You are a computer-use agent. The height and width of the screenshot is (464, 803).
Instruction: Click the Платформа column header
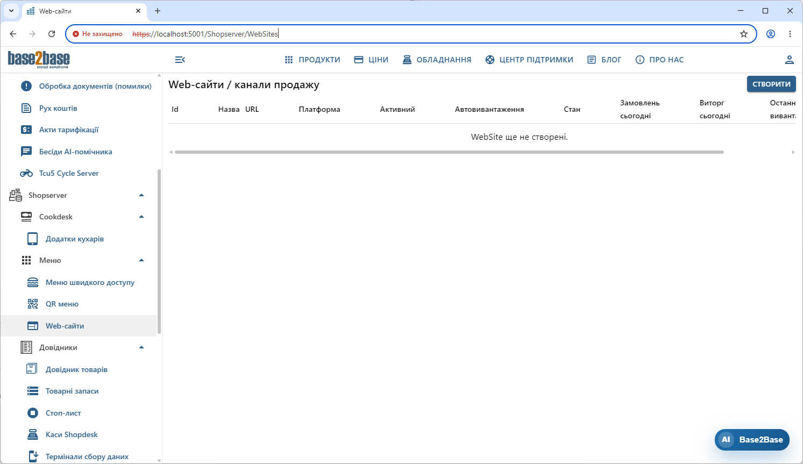[x=319, y=109]
